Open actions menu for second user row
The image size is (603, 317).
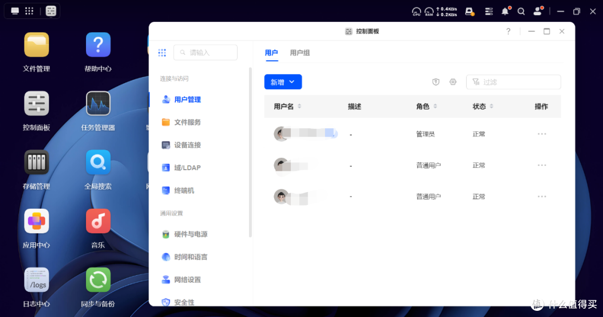coord(542,165)
